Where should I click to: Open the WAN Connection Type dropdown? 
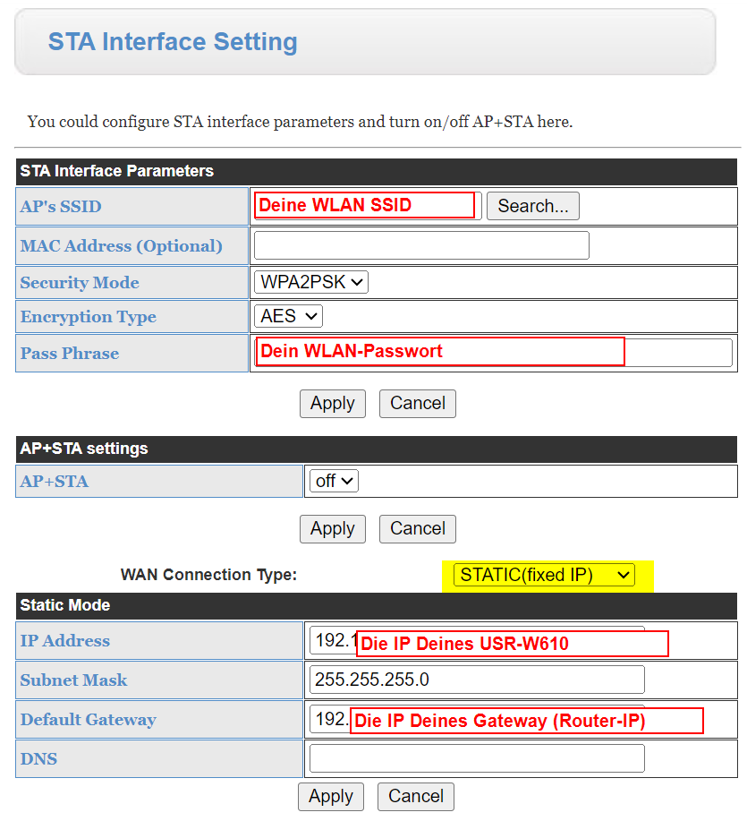(544, 575)
